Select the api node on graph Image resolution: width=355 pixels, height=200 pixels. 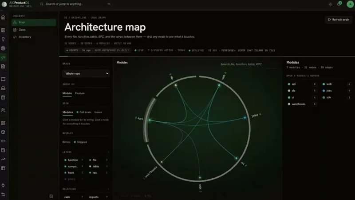150,120
